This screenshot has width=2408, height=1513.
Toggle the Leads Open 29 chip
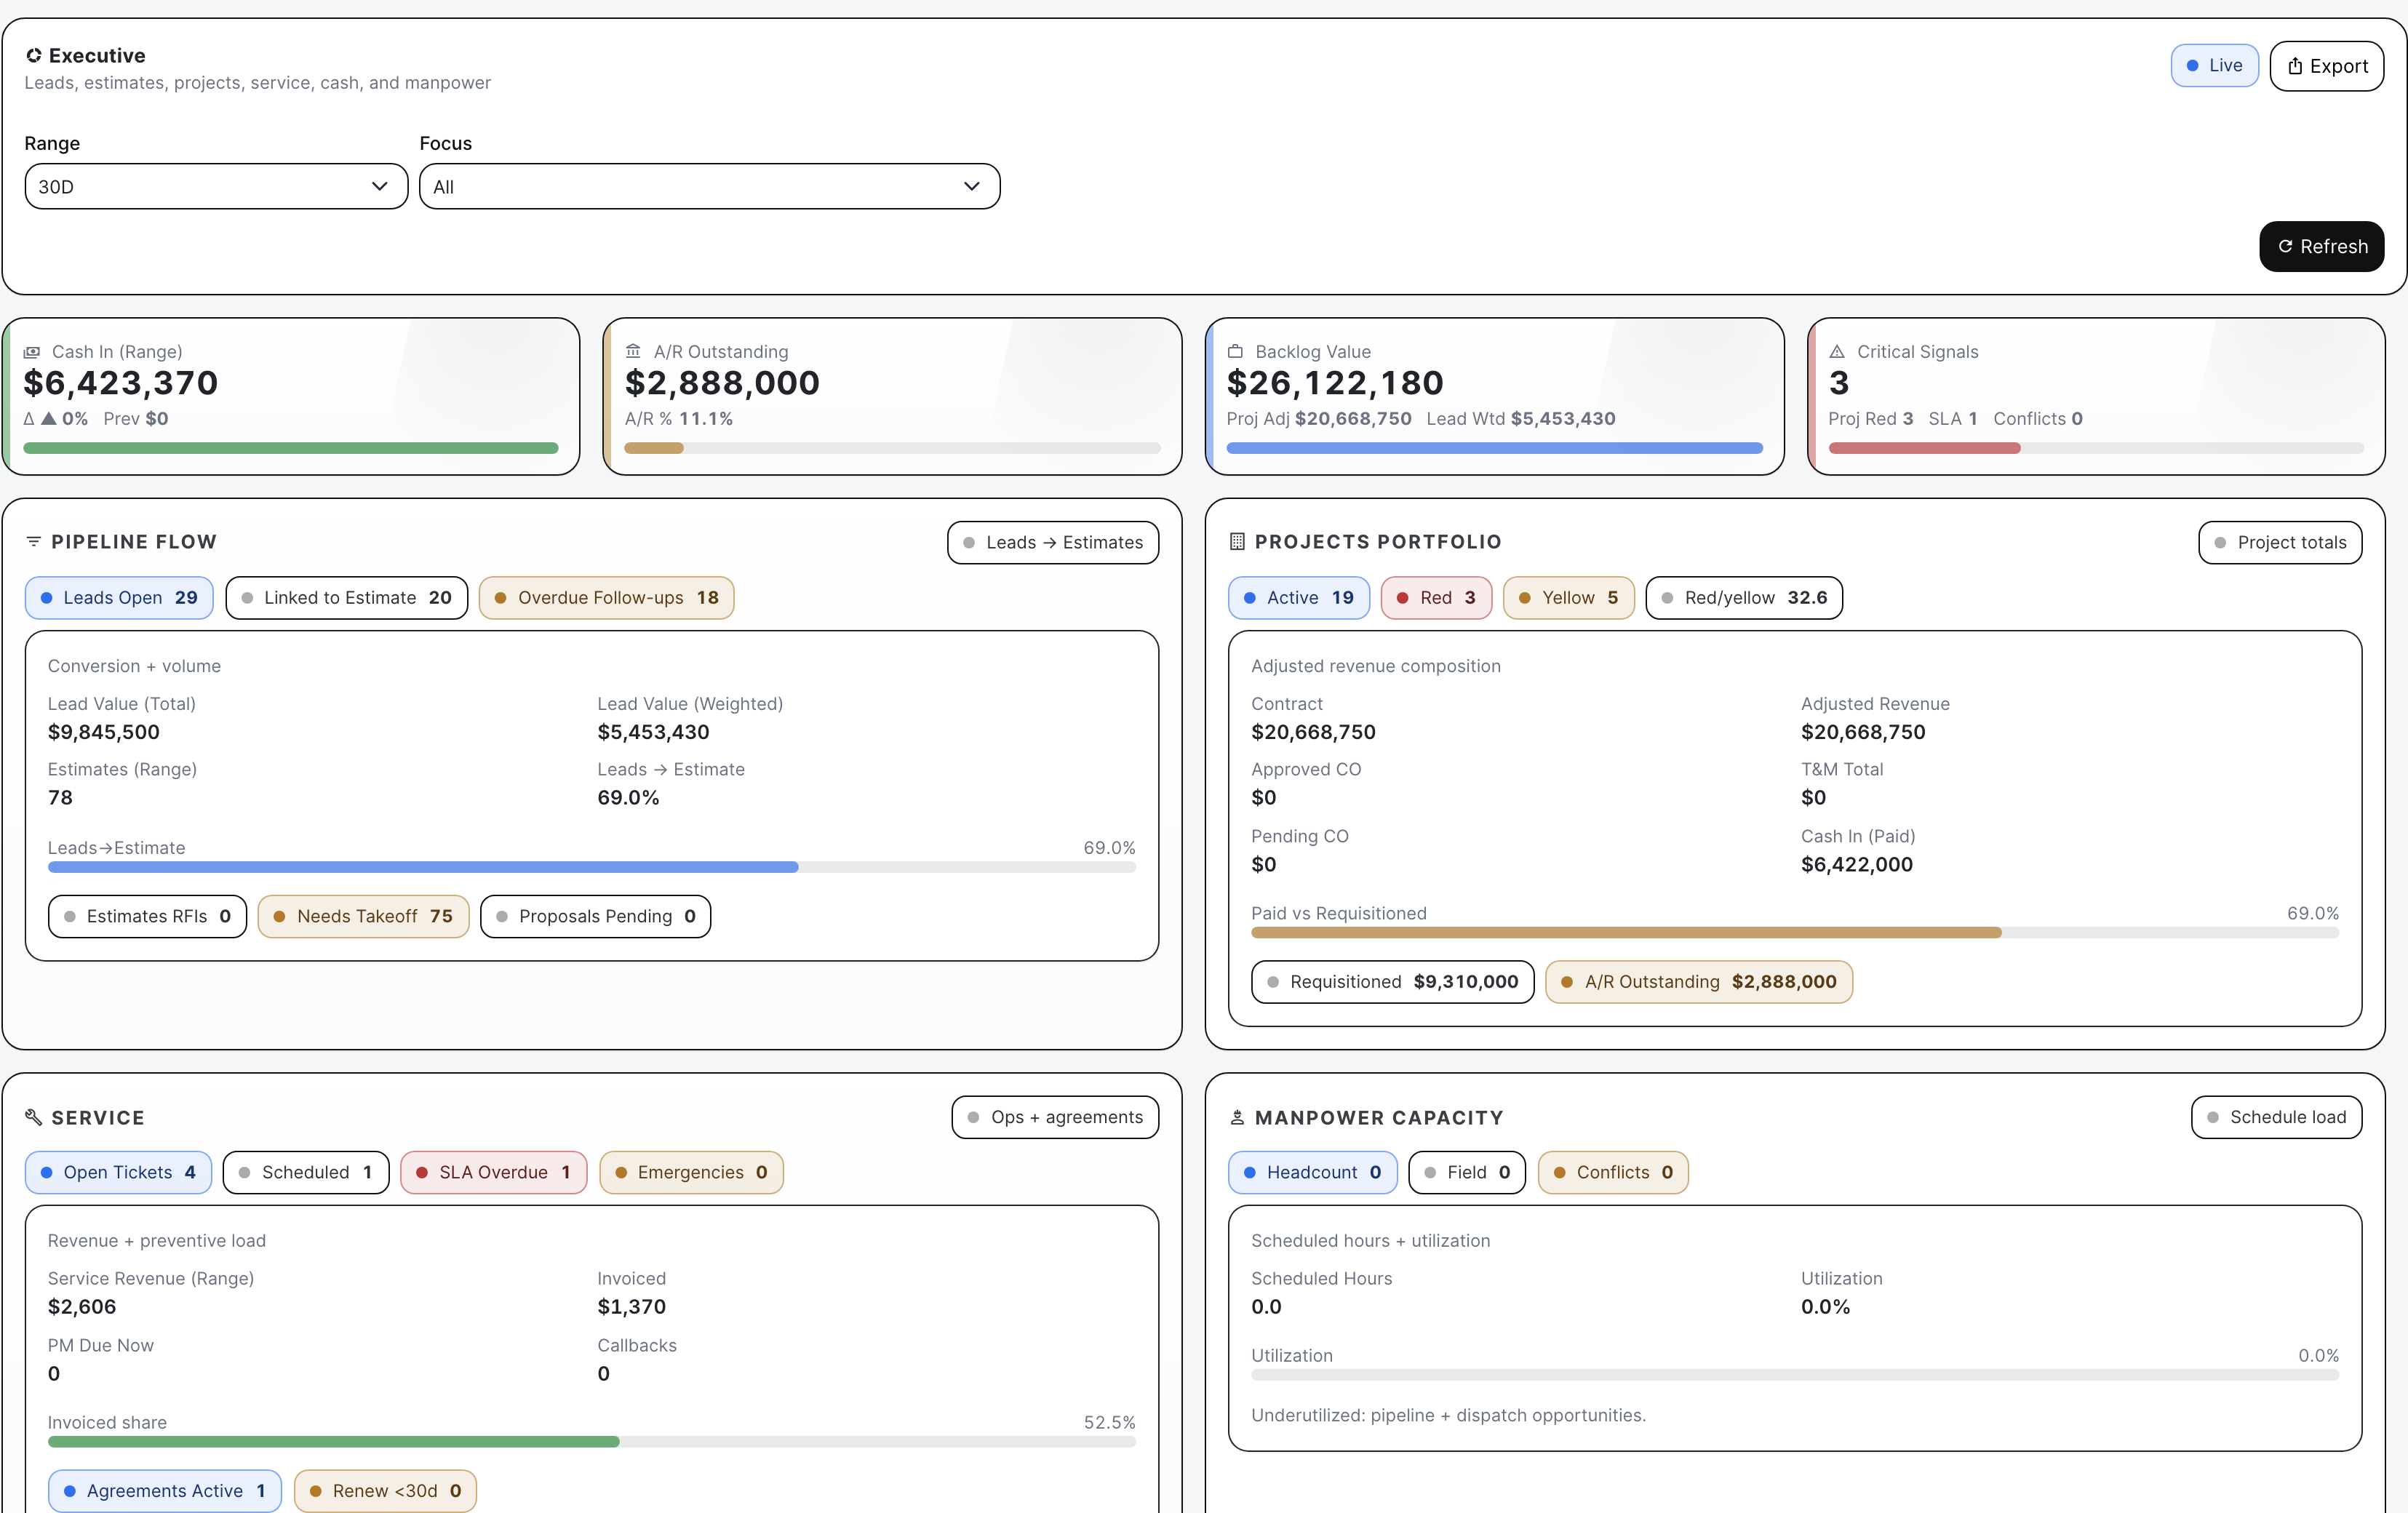click(119, 598)
